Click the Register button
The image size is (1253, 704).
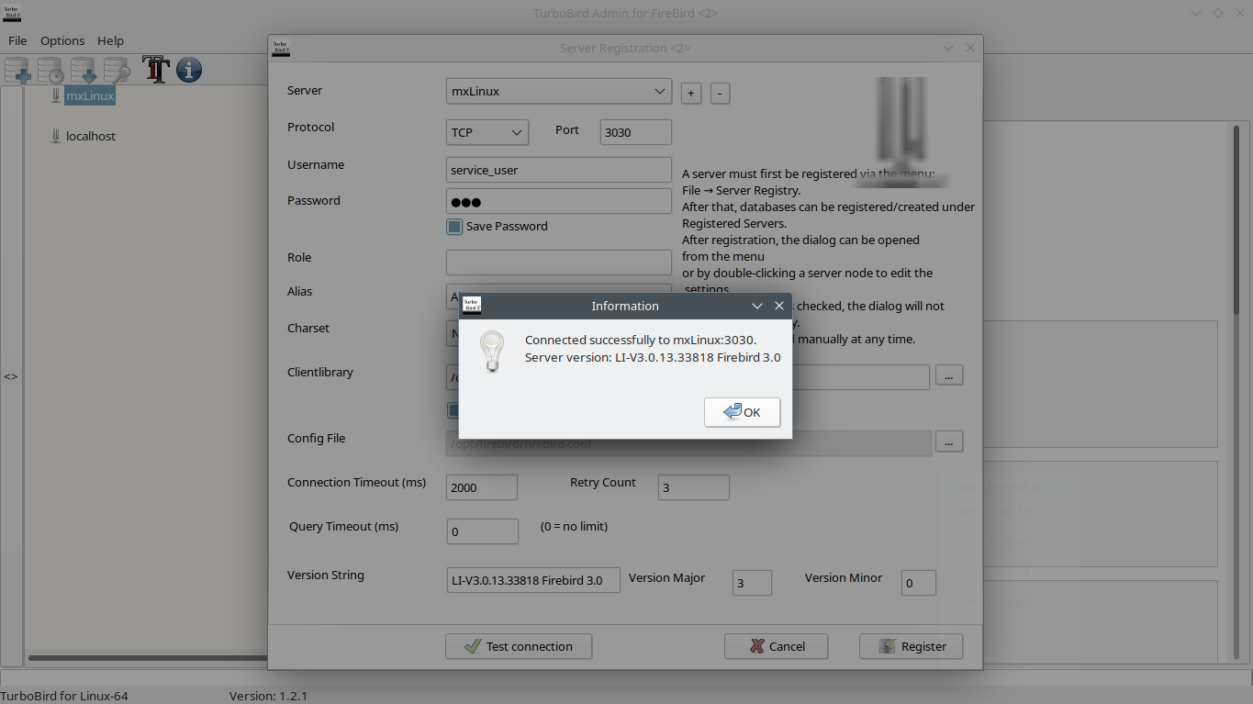coord(912,646)
